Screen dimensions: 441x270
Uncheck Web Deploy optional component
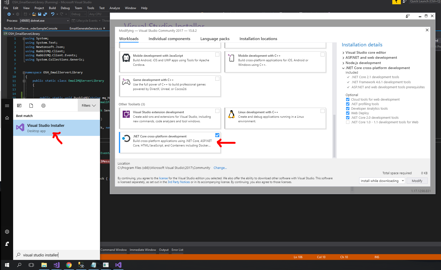[348, 113]
